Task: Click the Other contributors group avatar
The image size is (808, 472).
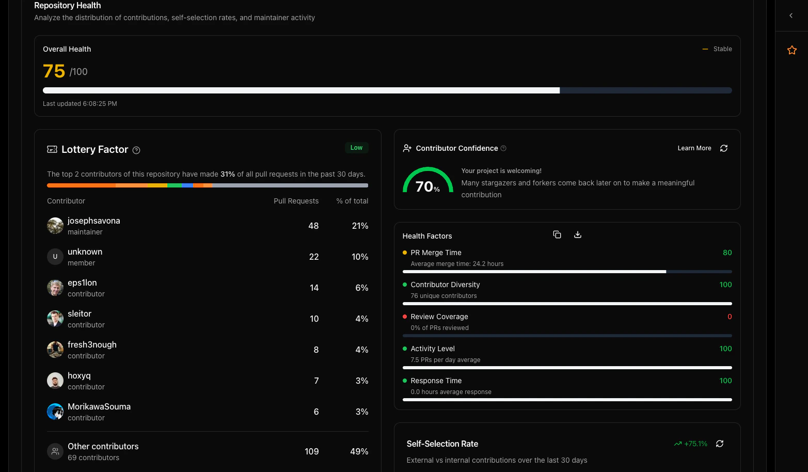Action: 55,451
